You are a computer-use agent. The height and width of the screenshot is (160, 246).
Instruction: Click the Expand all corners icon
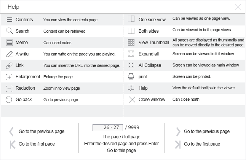pyautogui.click(x=131, y=54)
